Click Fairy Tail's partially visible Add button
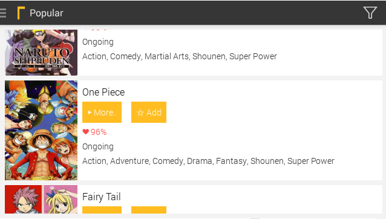This screenshot has width=386, height=219. [x=149, y=210]
